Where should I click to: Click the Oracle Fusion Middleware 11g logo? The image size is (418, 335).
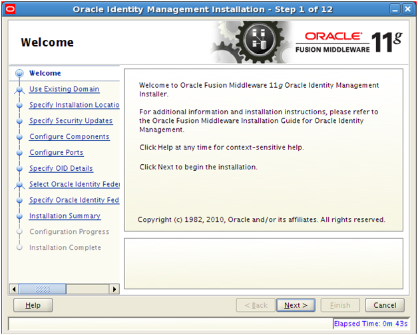[x=349, y=43]
